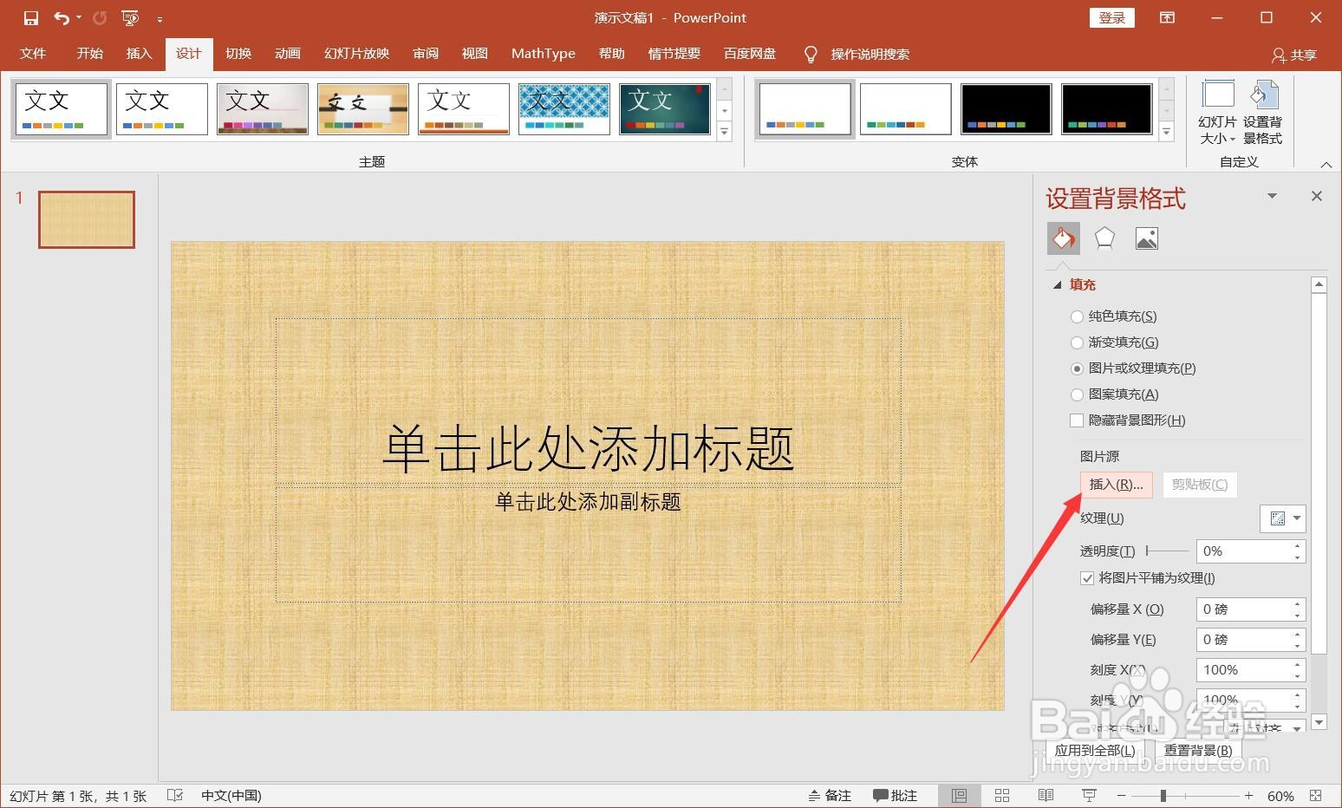Collapse the Fill section triangle
Viewport: 1342px width, 808px height.
tap(1056, 284)
